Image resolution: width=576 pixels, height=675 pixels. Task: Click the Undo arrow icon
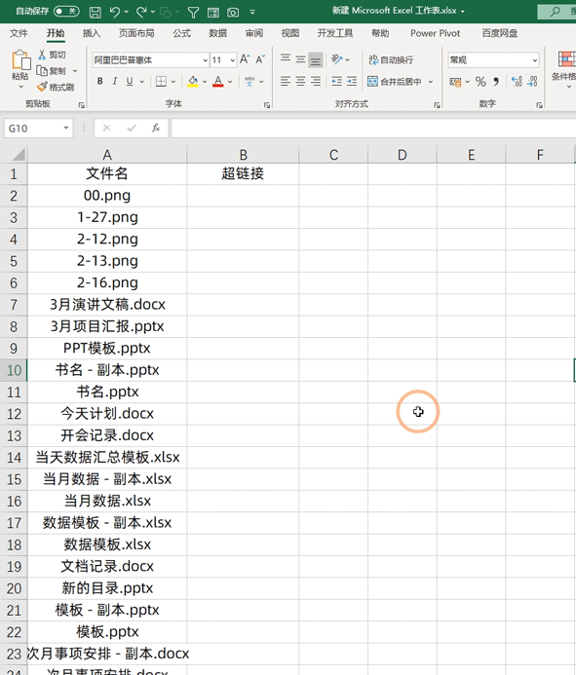115,12
